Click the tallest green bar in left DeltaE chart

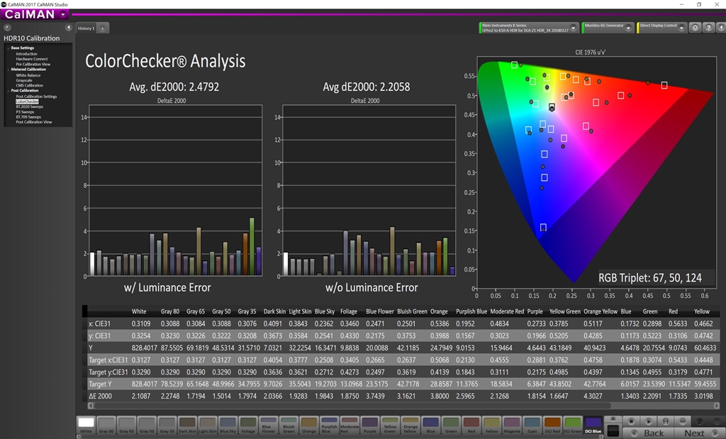point(252,246)
